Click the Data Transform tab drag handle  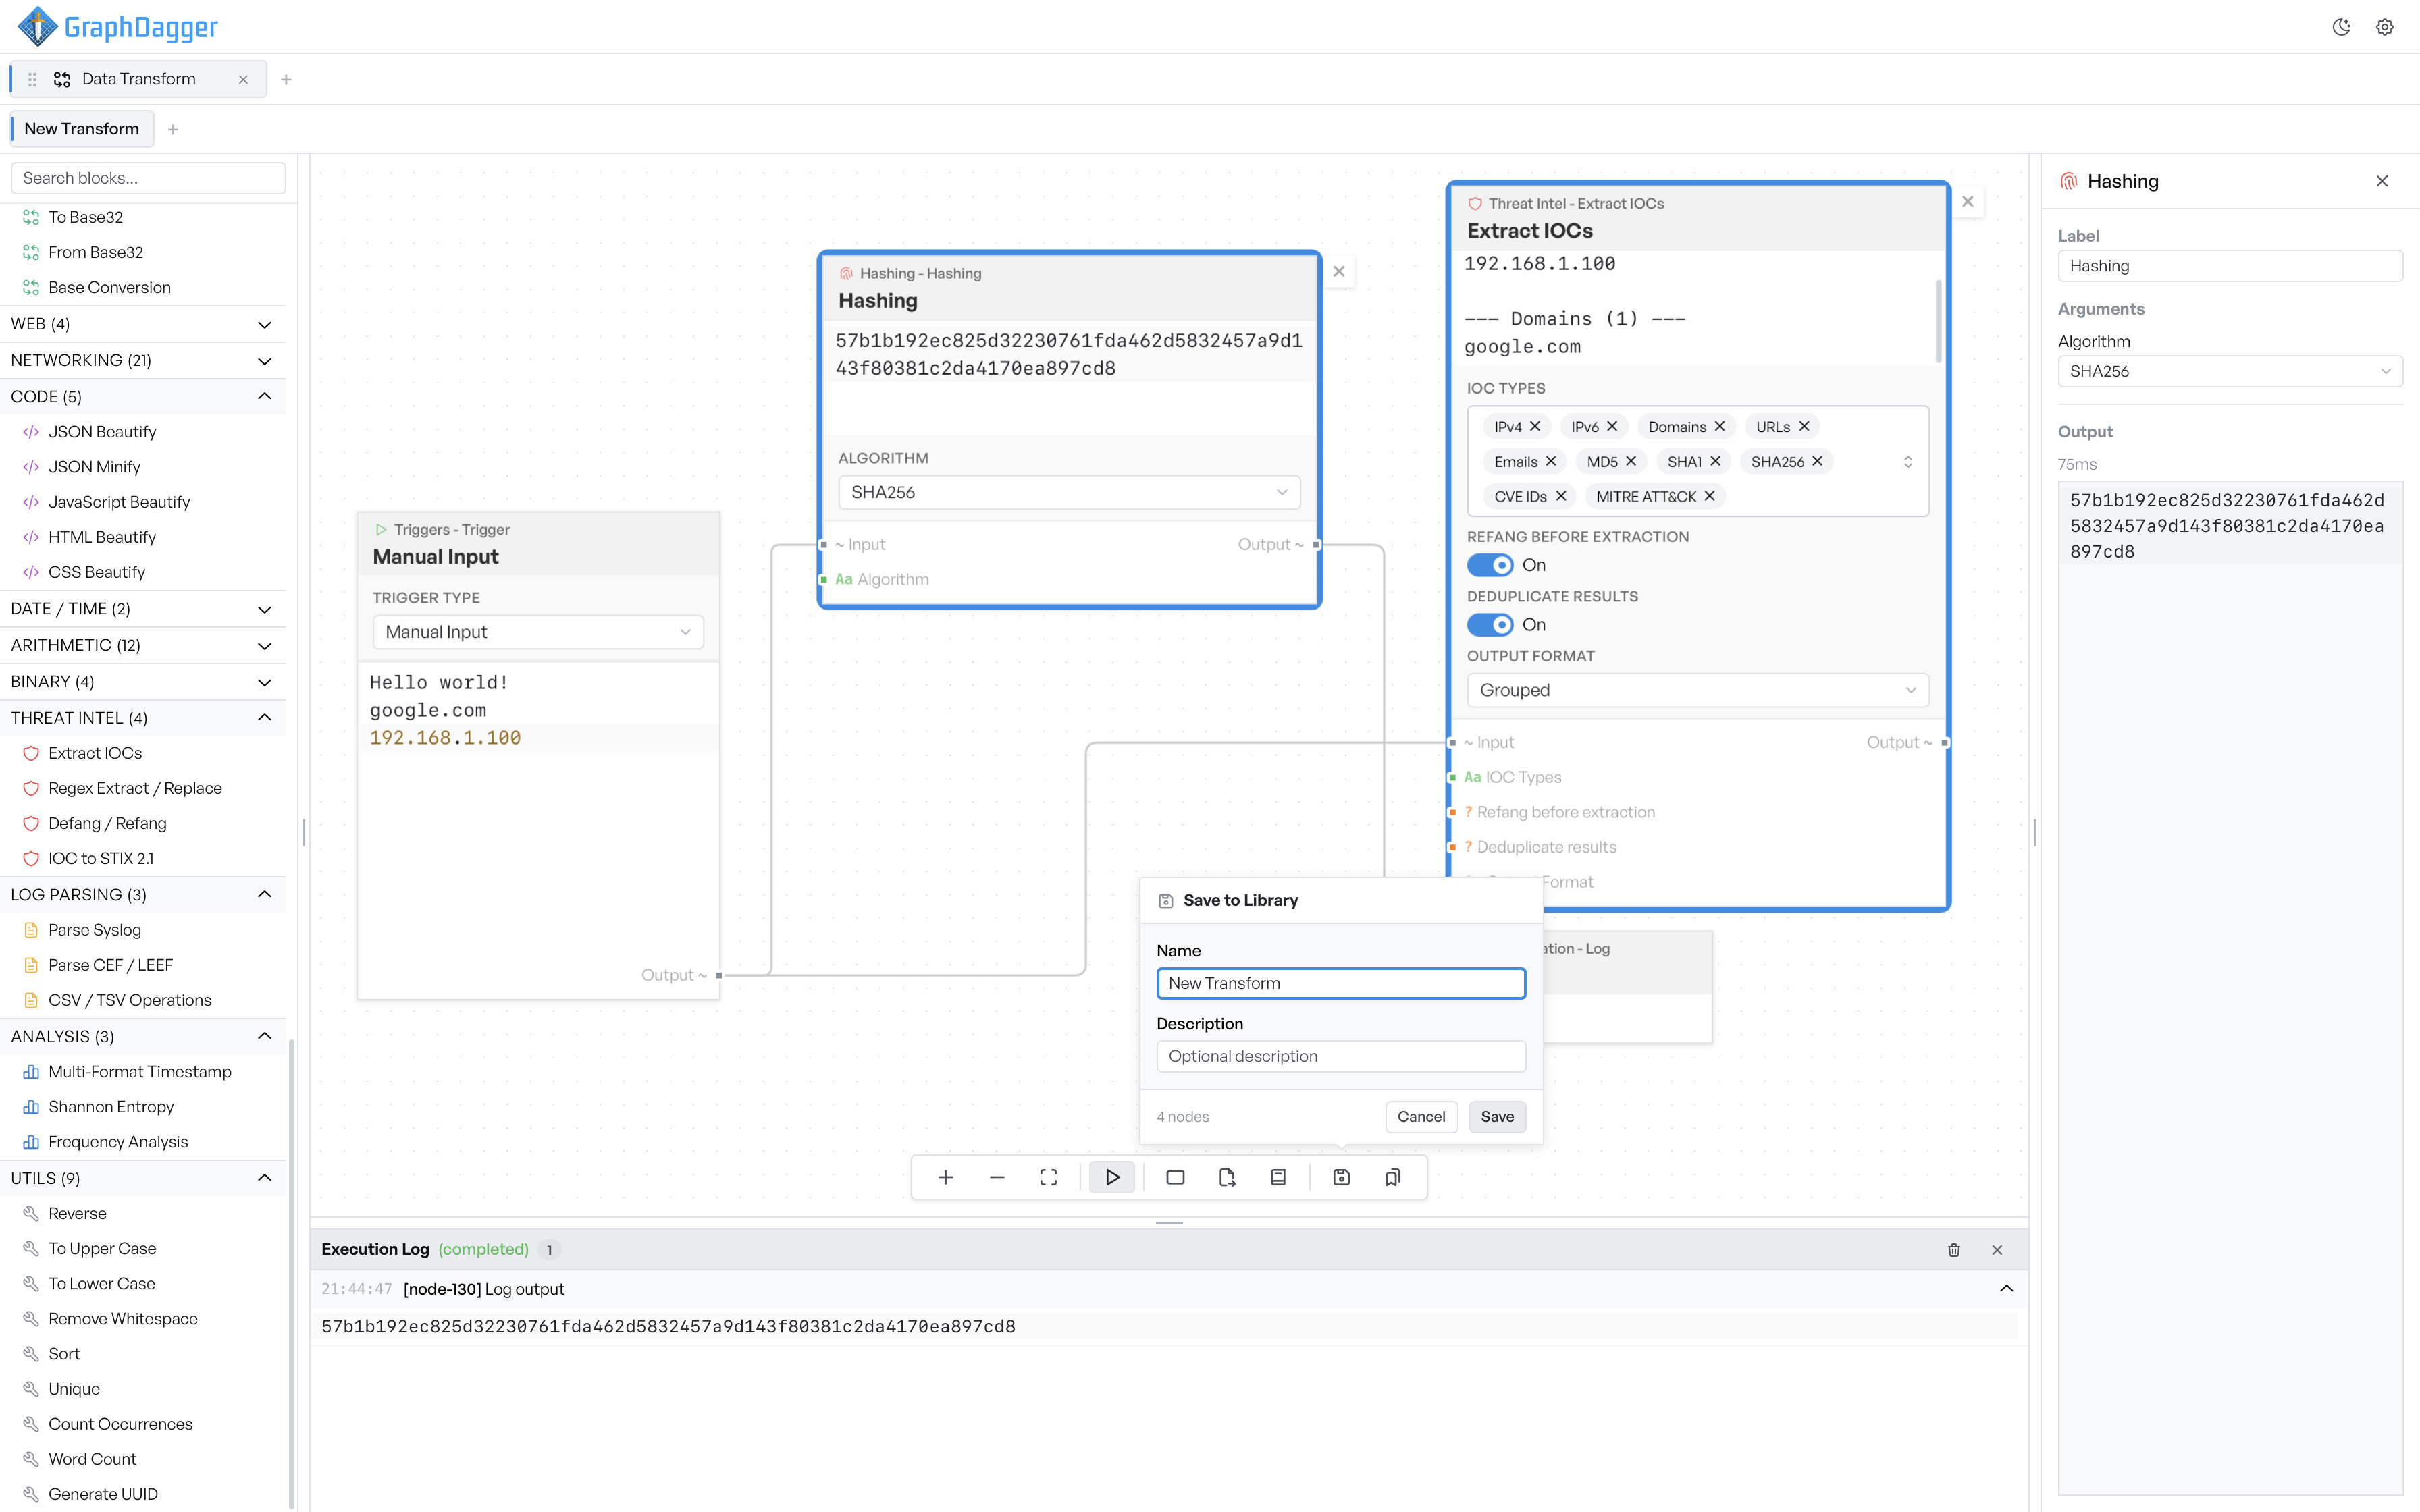32,79
